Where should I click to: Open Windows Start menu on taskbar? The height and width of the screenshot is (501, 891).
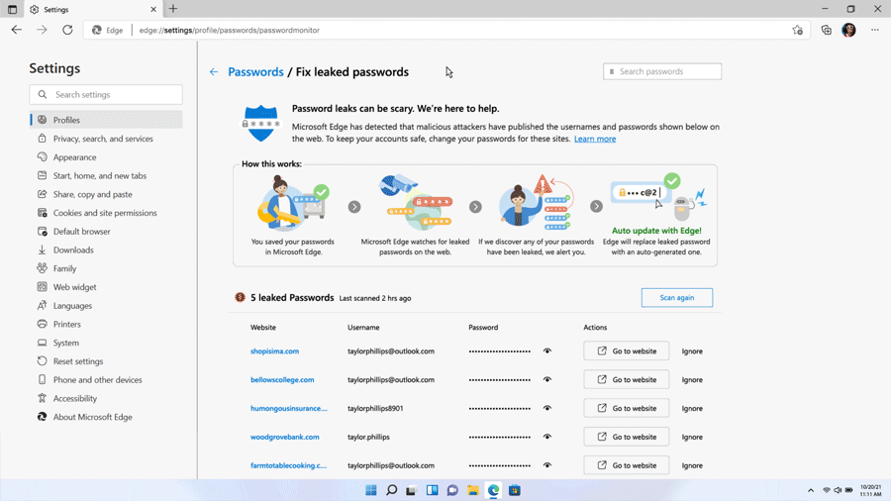click(371, 490)
